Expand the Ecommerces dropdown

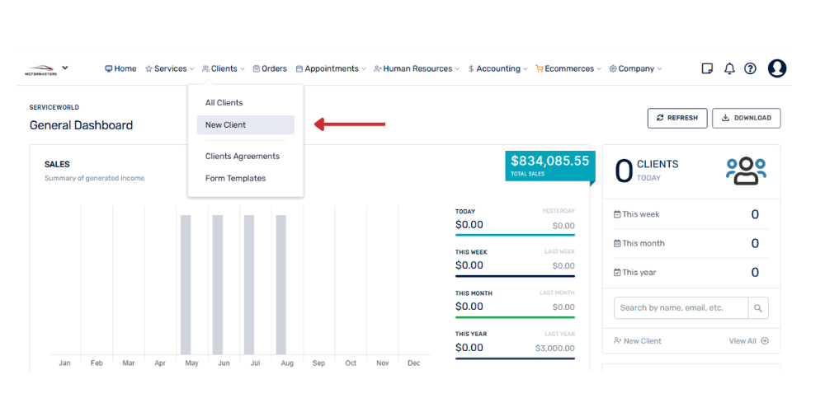point(568,69)
